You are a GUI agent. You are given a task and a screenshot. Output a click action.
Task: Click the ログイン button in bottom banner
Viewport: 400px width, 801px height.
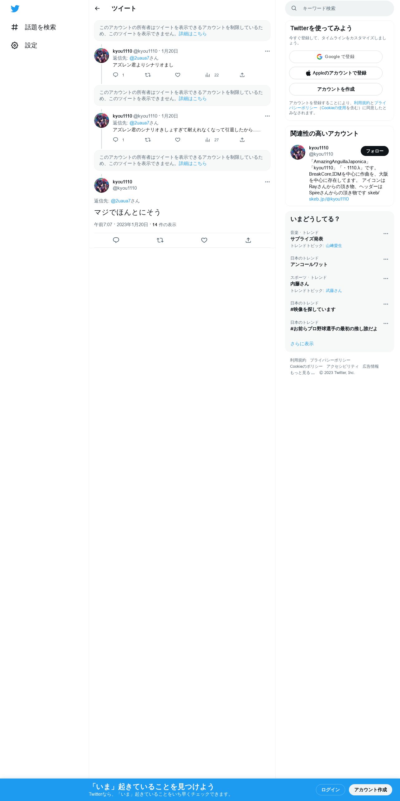(331, 789)
